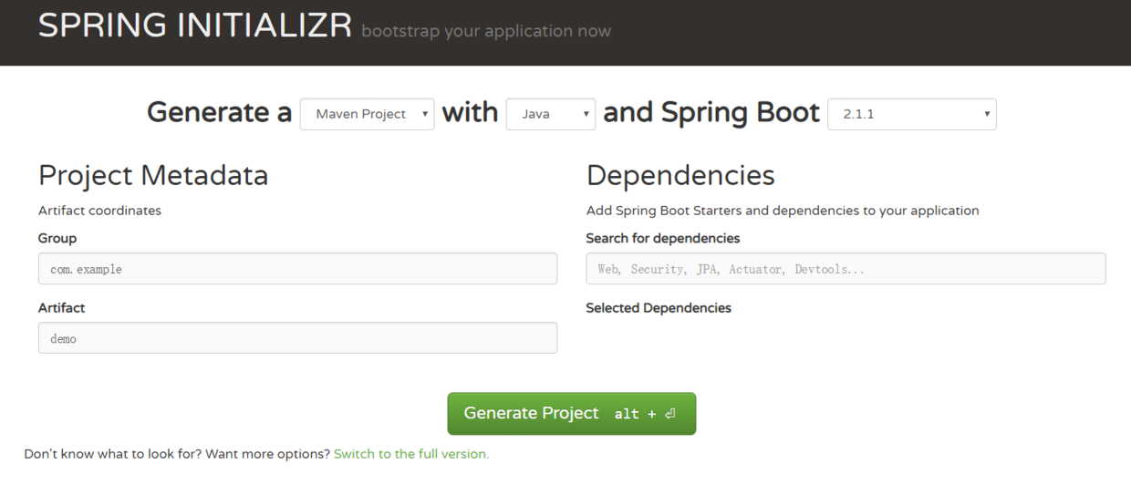Click the Generate Project button
Viewport: 1131px width, 495px height.
(x=571, y=414)
